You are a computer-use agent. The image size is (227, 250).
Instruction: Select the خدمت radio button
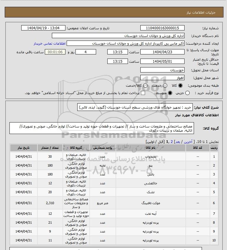pos(165,86)
